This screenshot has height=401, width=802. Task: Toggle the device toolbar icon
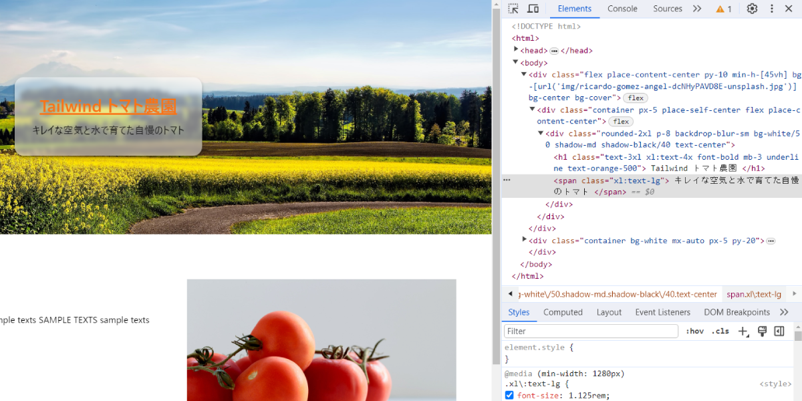(533, 9)
